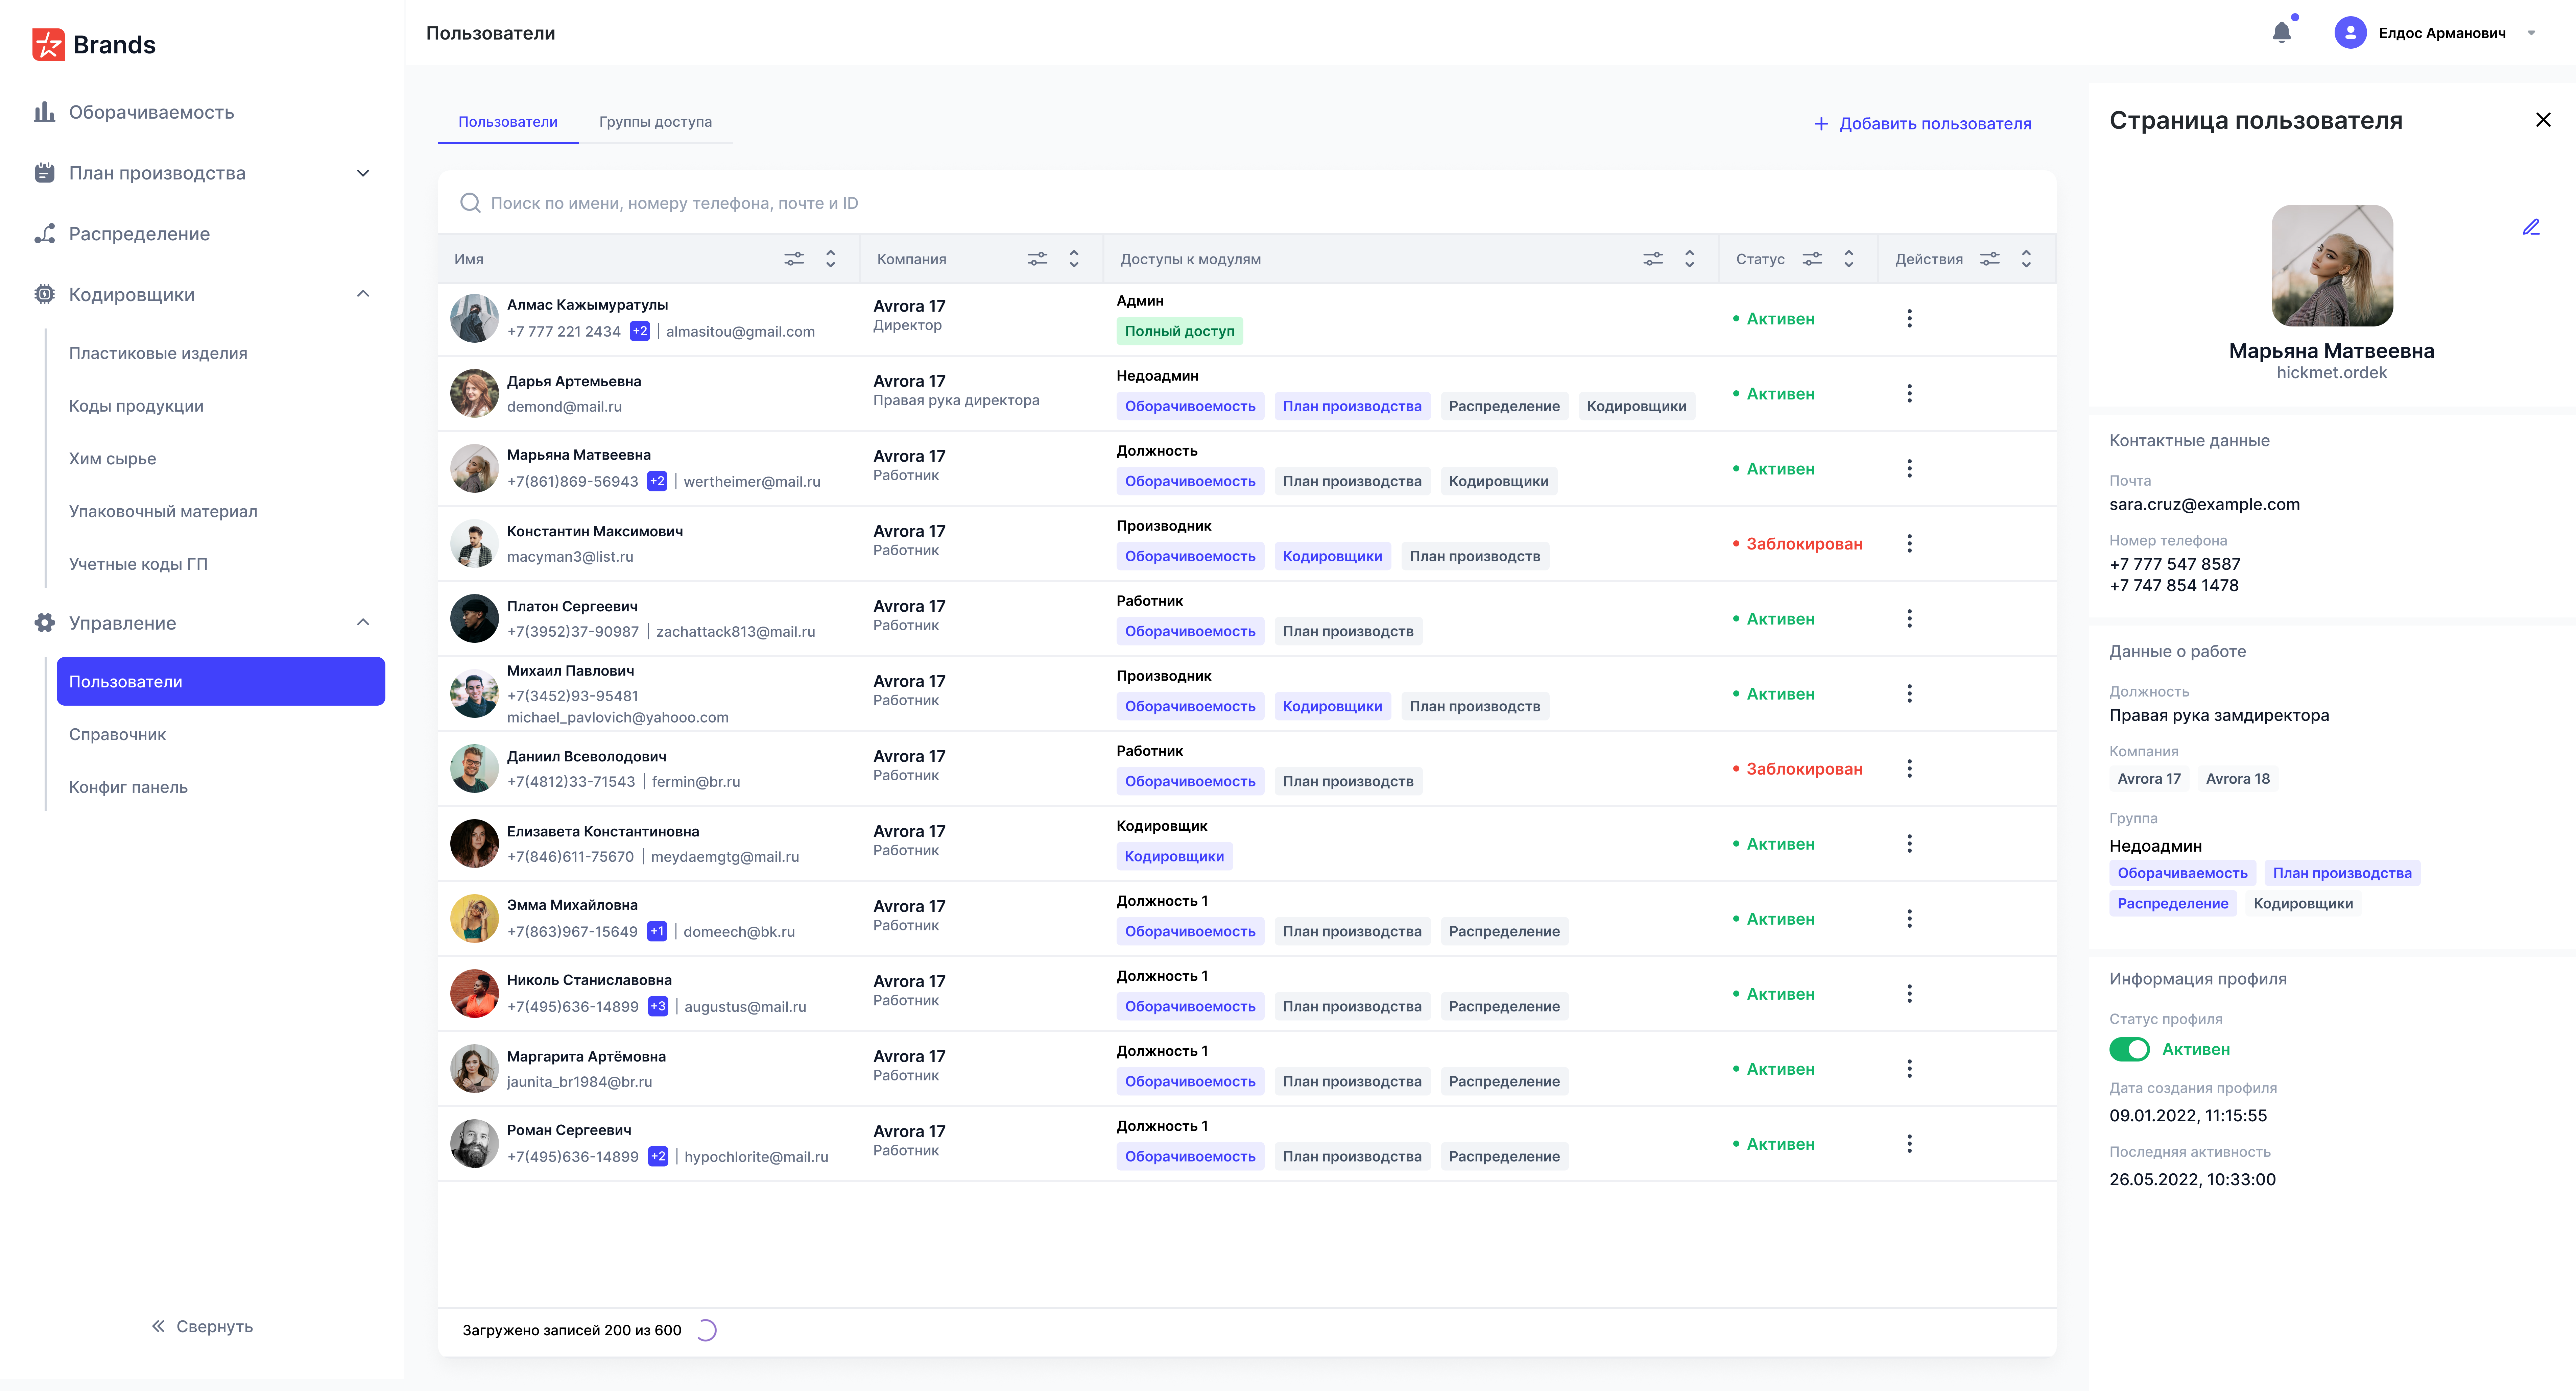The width and height of the screenshot is (2576, 1391).
Task: Open filter settings for Компания column
Action: [1037, 259]
